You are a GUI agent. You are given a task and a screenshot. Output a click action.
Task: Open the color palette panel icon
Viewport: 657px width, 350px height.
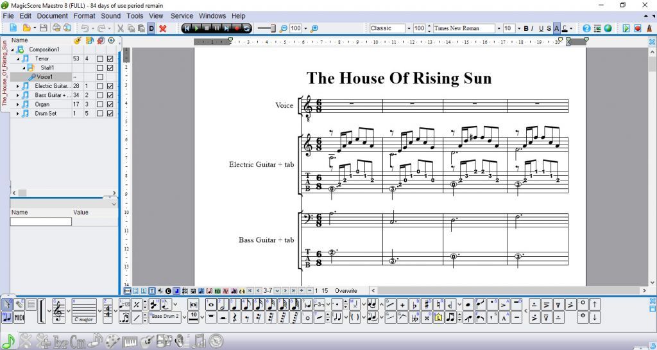[112, 341]
